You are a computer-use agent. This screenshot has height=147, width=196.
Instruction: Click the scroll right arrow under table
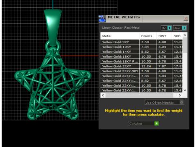pyautogui.click(x=180, y=95)
